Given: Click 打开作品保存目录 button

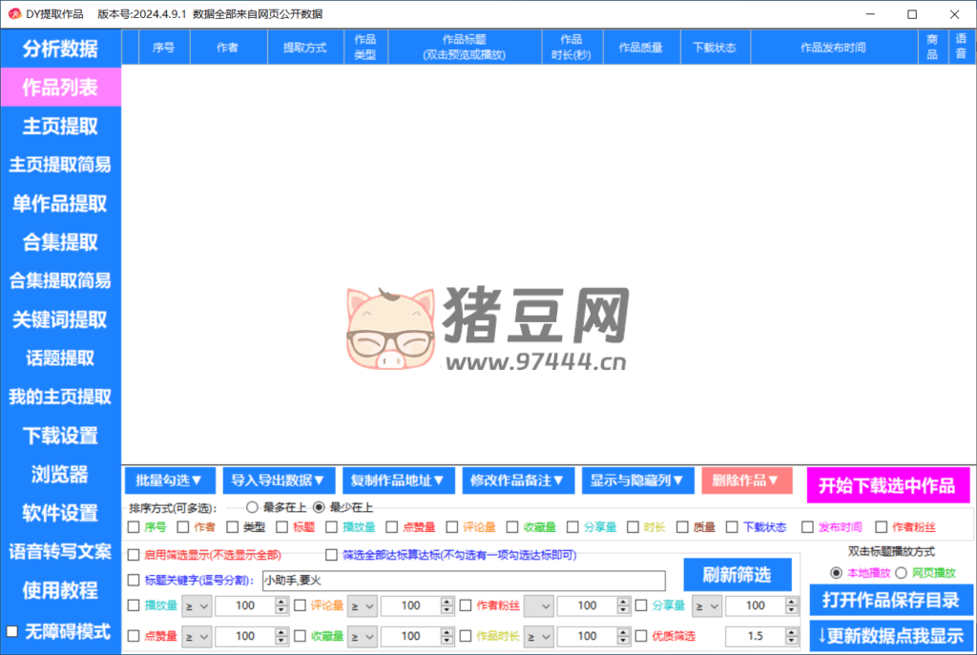Looking at the screenshot, I should click(891, 601).
